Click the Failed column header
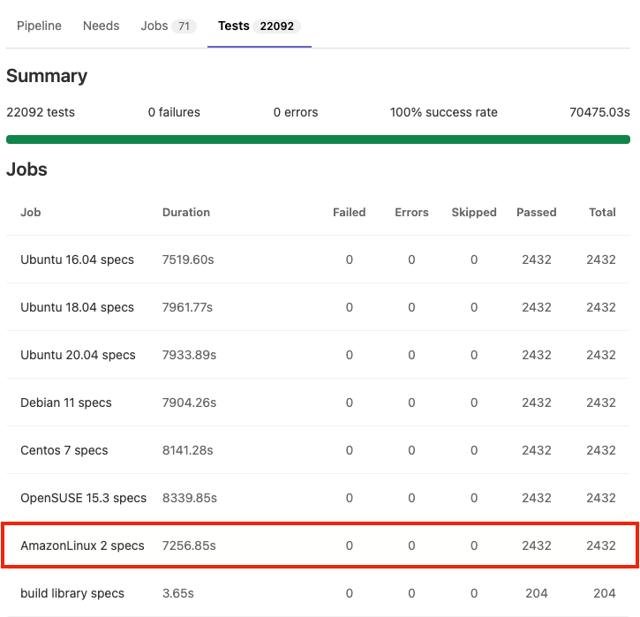Viewport: 640px width, 617px height. pyautogui.click(x=349, y=213)
